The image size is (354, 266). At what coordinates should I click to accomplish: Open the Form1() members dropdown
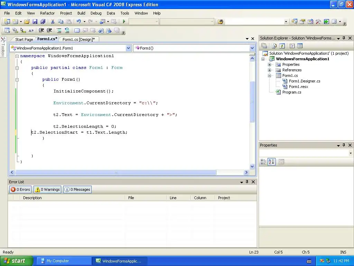tap(252, 48)
